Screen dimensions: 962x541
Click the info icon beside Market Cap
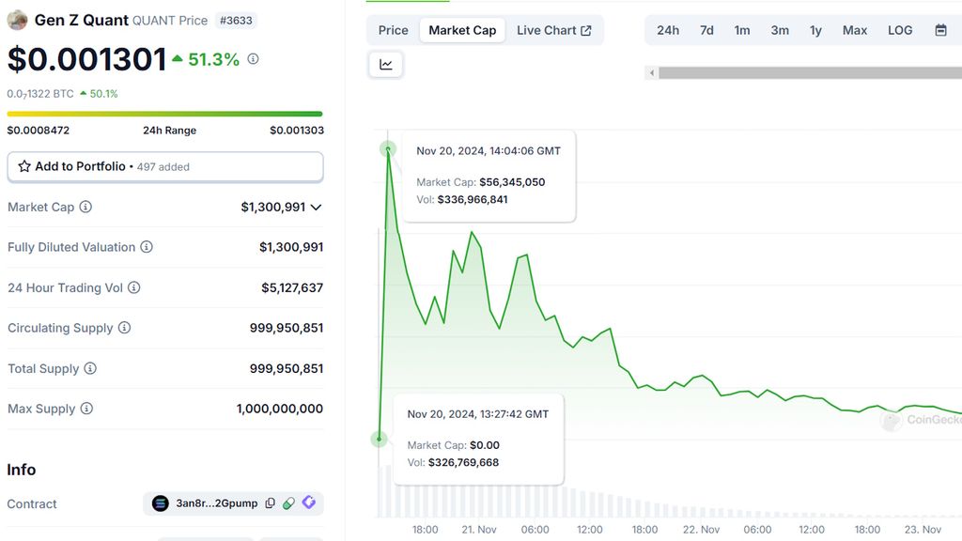(x=85, y=207)
